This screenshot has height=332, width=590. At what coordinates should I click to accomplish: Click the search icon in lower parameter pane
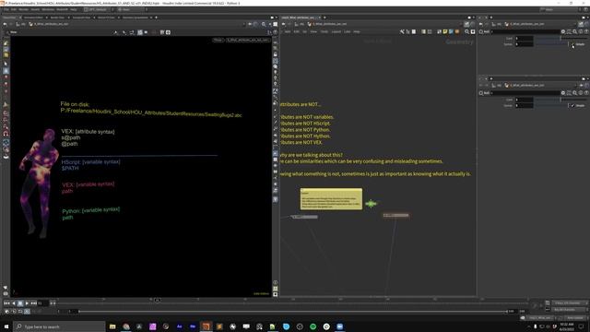(x=574, y=93)
